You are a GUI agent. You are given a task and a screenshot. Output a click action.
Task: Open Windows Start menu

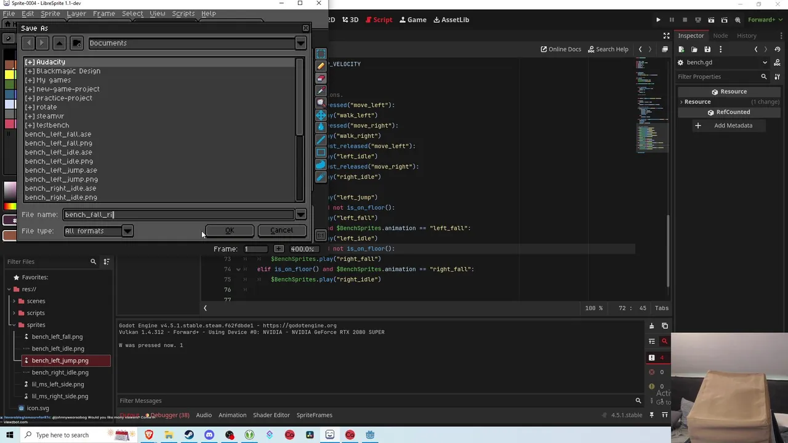coord(10,435)
